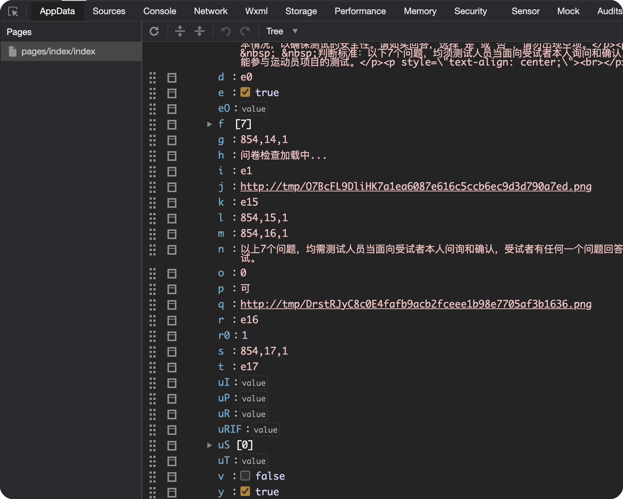Open the Console tab

[160, 11]
